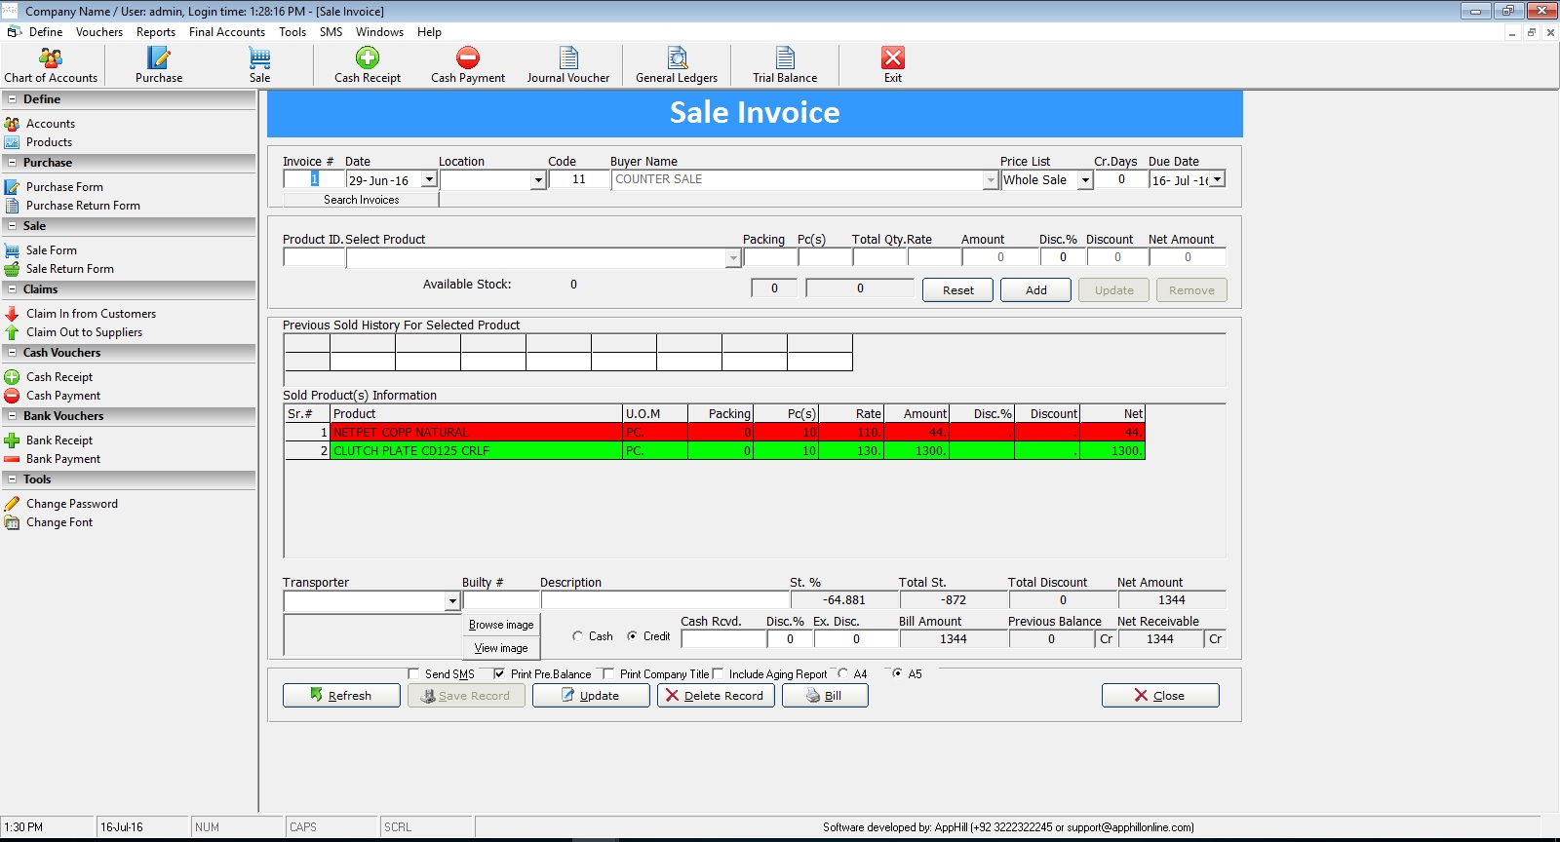Screen dimensions: 1560x842
Task: Open the Vouchers menu
Action: pyautogui.click(x=99, y=32)
